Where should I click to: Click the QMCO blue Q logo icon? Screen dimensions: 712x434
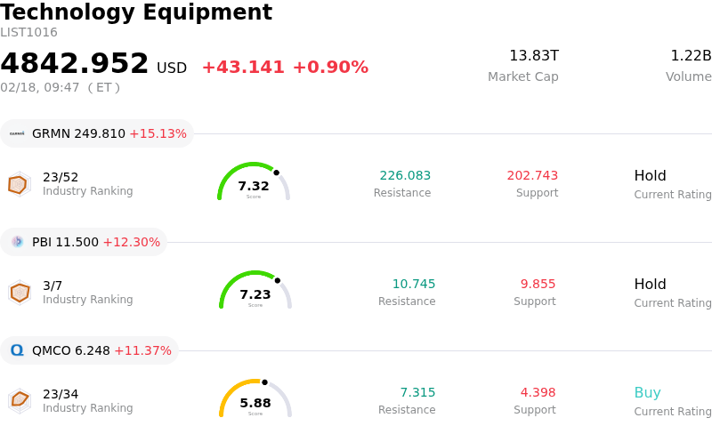tap(17, 350)
